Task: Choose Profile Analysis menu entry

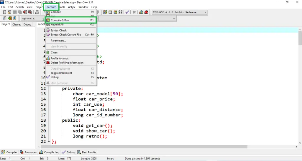Action: [70, 58]
